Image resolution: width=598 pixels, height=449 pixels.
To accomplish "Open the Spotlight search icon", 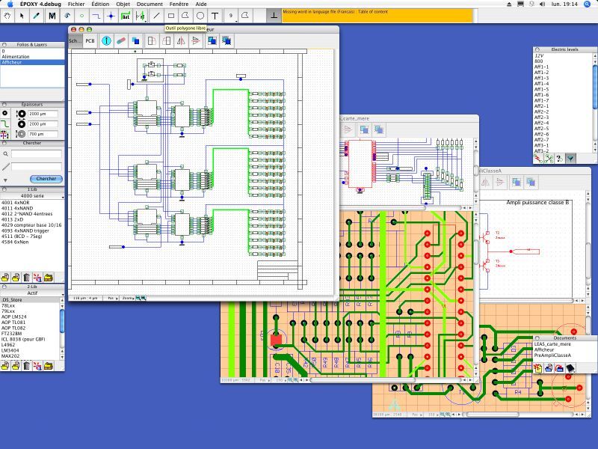I will pos(588,4).
